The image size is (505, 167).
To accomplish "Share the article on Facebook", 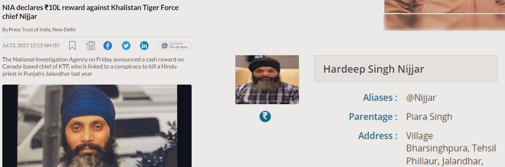I will [108, 46].
